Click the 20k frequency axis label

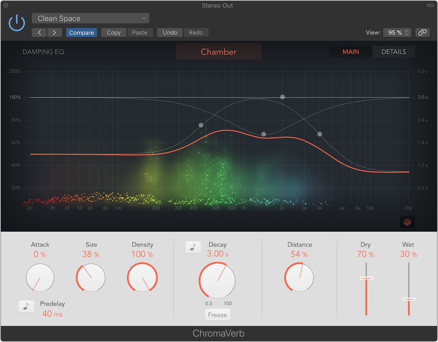coord(408,208)
